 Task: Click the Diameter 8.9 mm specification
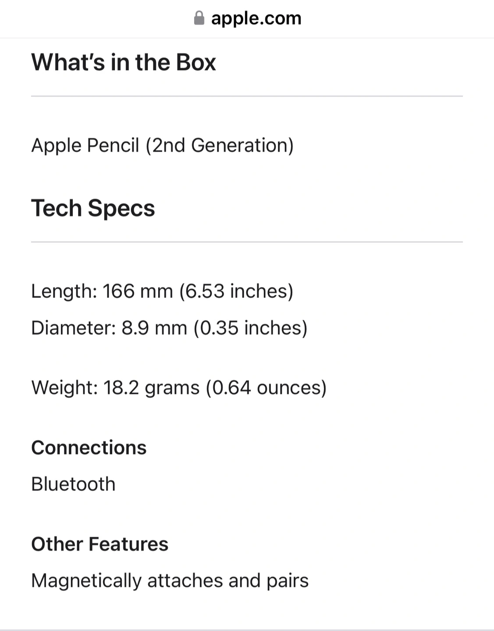click(x=169, y=328)
